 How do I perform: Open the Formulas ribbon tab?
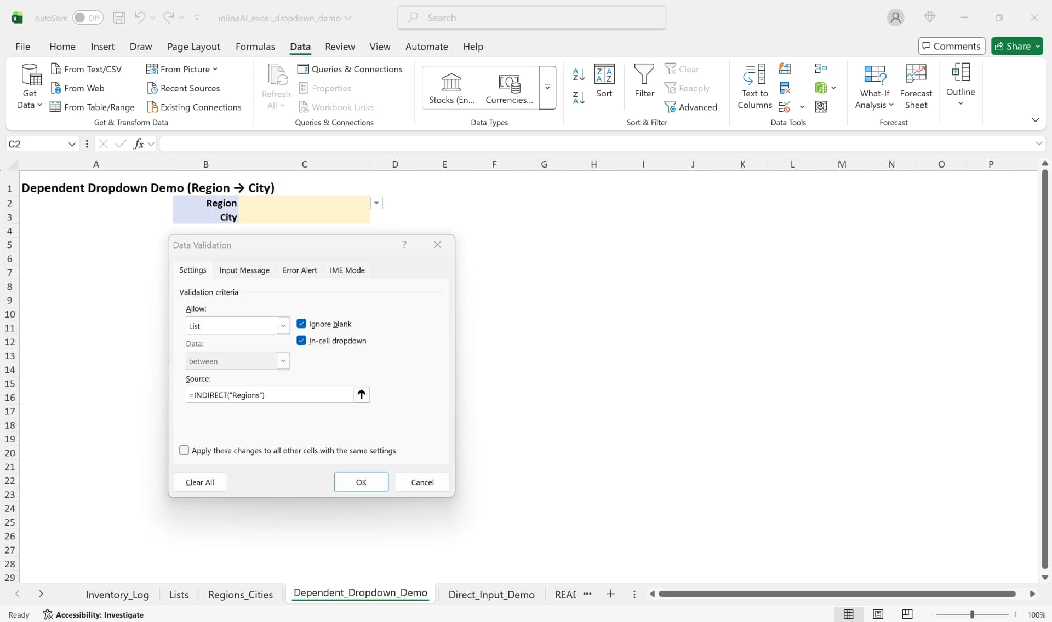pyautogui.click(x=255, y=47)
